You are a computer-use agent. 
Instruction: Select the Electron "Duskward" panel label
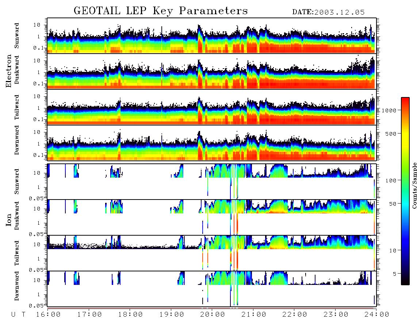pyautogui.click(x=17, y=70)
